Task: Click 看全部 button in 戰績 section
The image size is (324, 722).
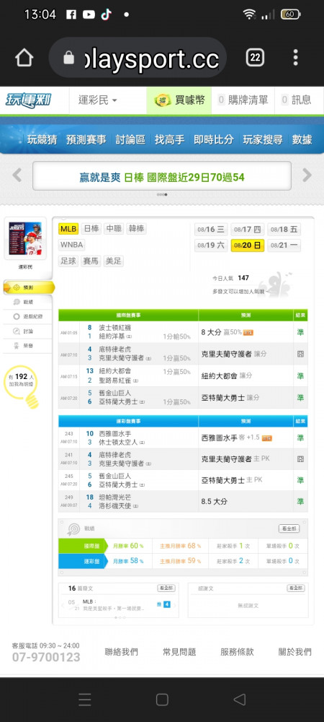Action: 289,529
